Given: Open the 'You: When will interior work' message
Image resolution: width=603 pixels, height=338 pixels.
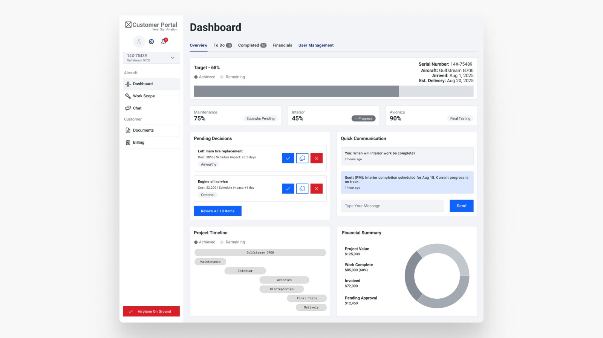Looking at the screenshot, I should (x=407, y=156).
